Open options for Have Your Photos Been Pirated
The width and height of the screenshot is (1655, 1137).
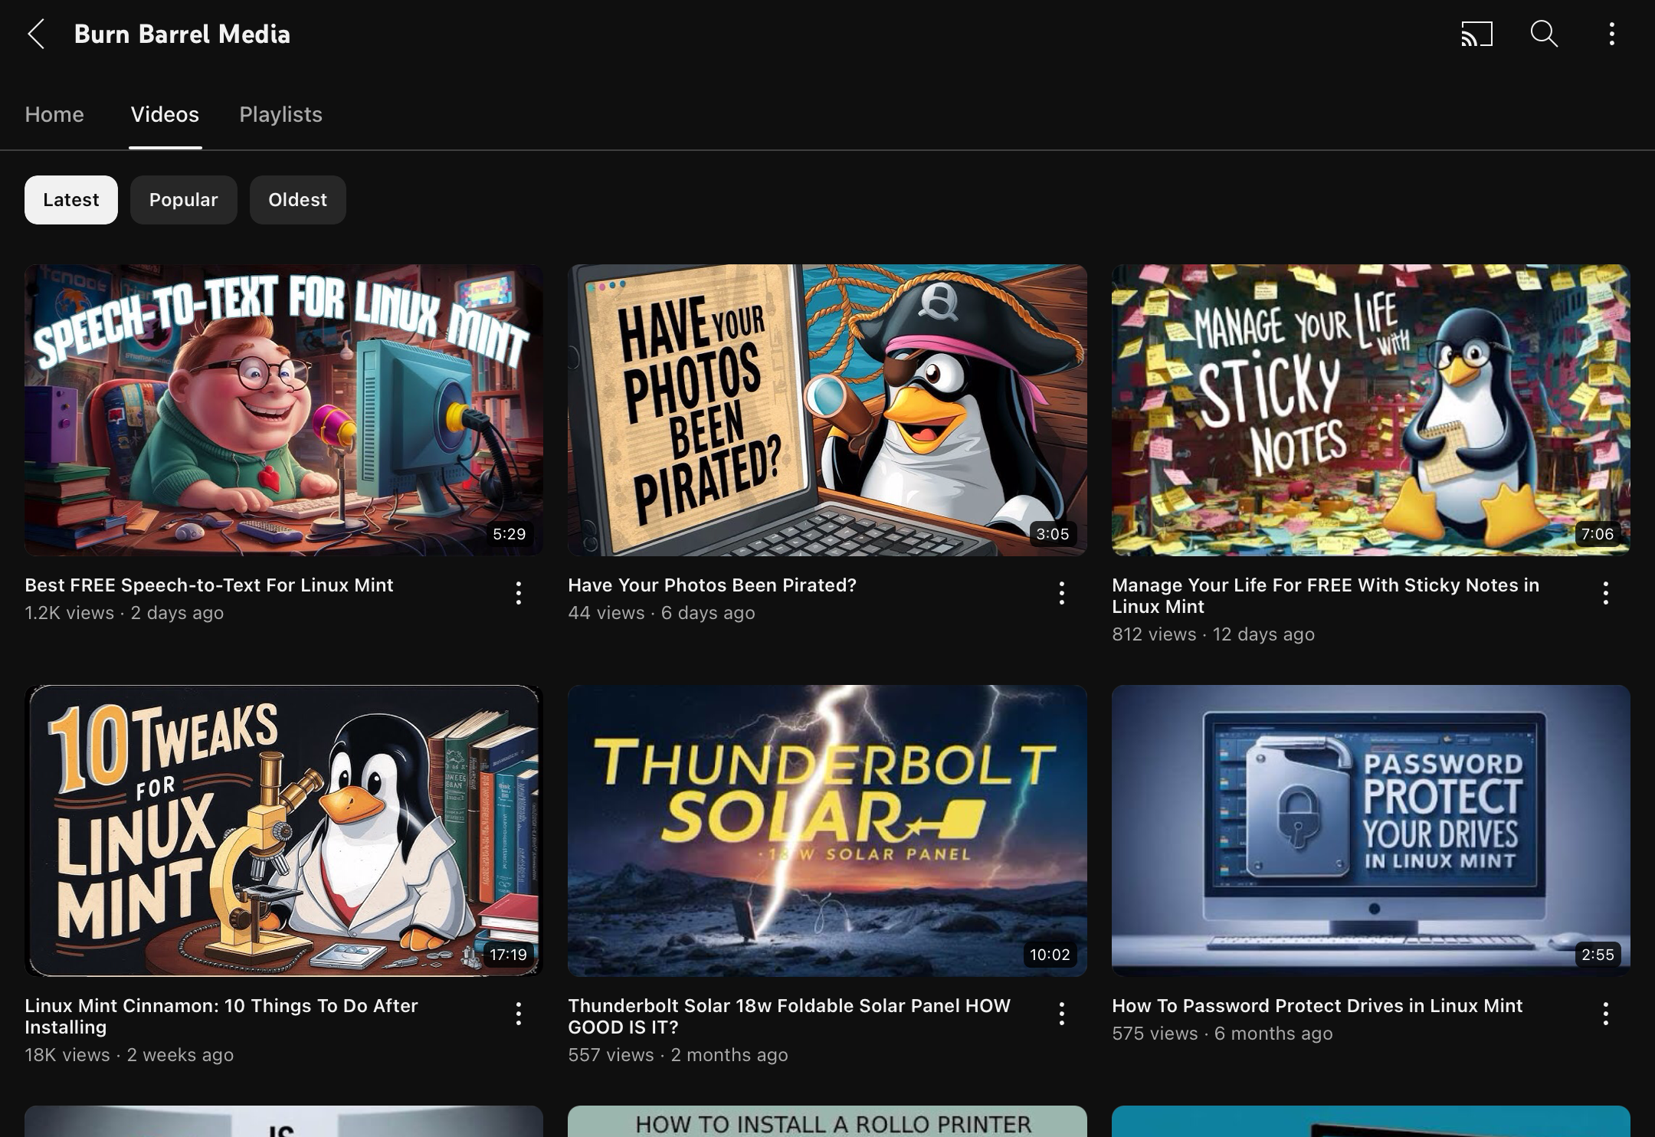[x=1061, y=593]
